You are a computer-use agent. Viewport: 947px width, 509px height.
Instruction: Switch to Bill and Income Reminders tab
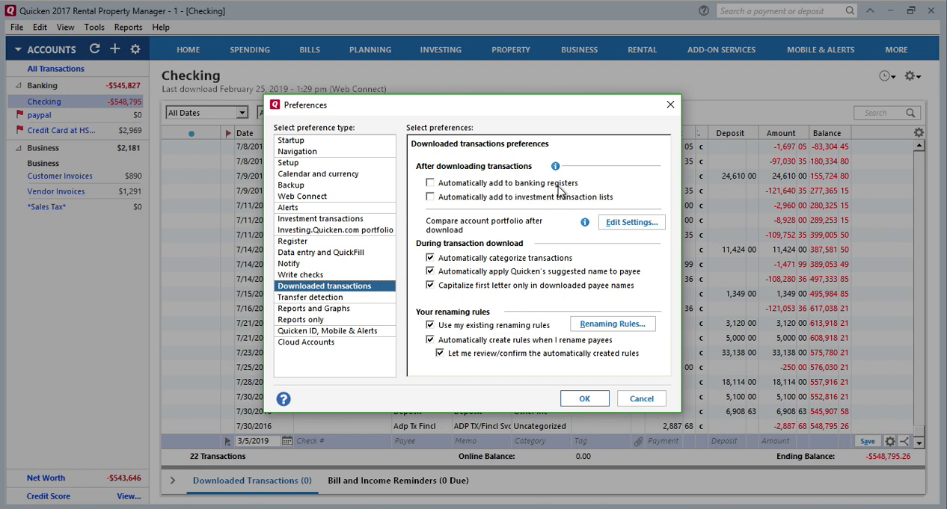coord(398,481)
